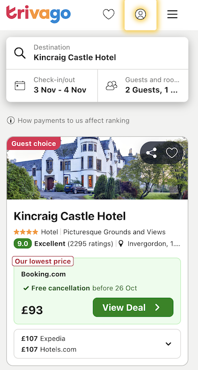
Task: Click the Invergordon location pin
Action: point(121,244)
